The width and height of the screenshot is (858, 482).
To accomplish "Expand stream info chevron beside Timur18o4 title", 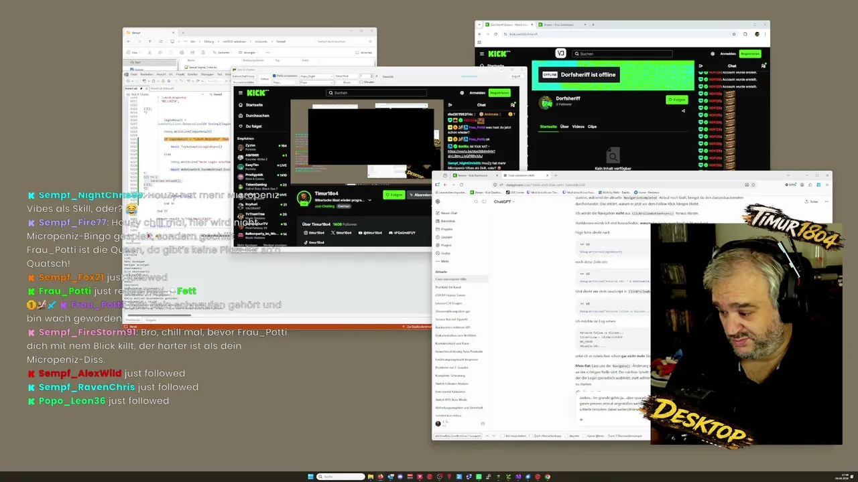I will click(x=369, y=200).
